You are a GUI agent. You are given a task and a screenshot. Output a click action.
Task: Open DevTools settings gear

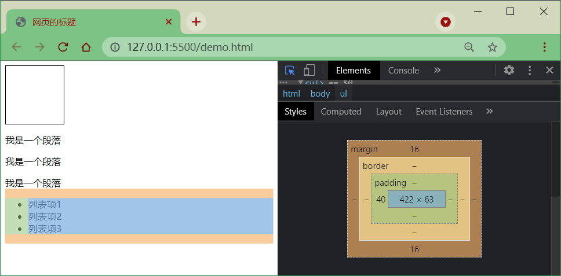pyautogui.click(x=509, y=70)
